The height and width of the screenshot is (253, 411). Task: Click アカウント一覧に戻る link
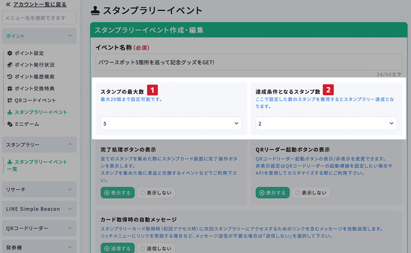pos(39,4)
